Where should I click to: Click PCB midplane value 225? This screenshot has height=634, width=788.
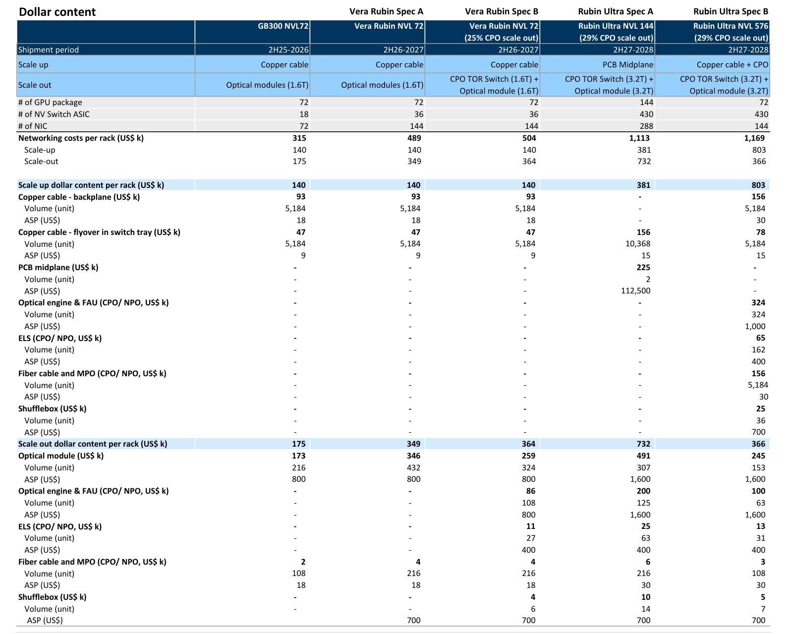[x=643, y=267]
